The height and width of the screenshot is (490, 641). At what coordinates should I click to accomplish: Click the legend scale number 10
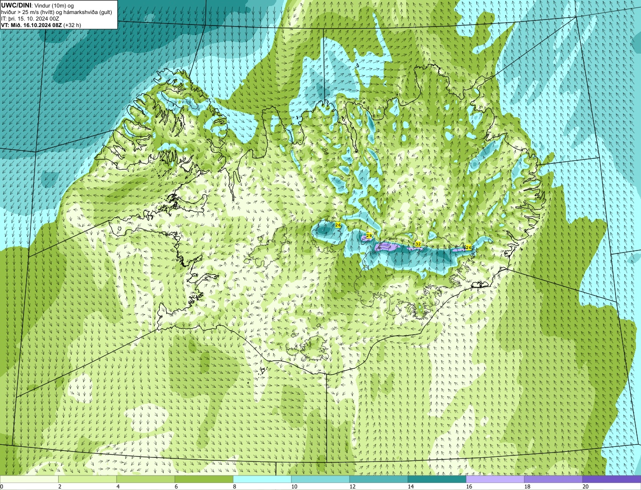coord(294,486)
